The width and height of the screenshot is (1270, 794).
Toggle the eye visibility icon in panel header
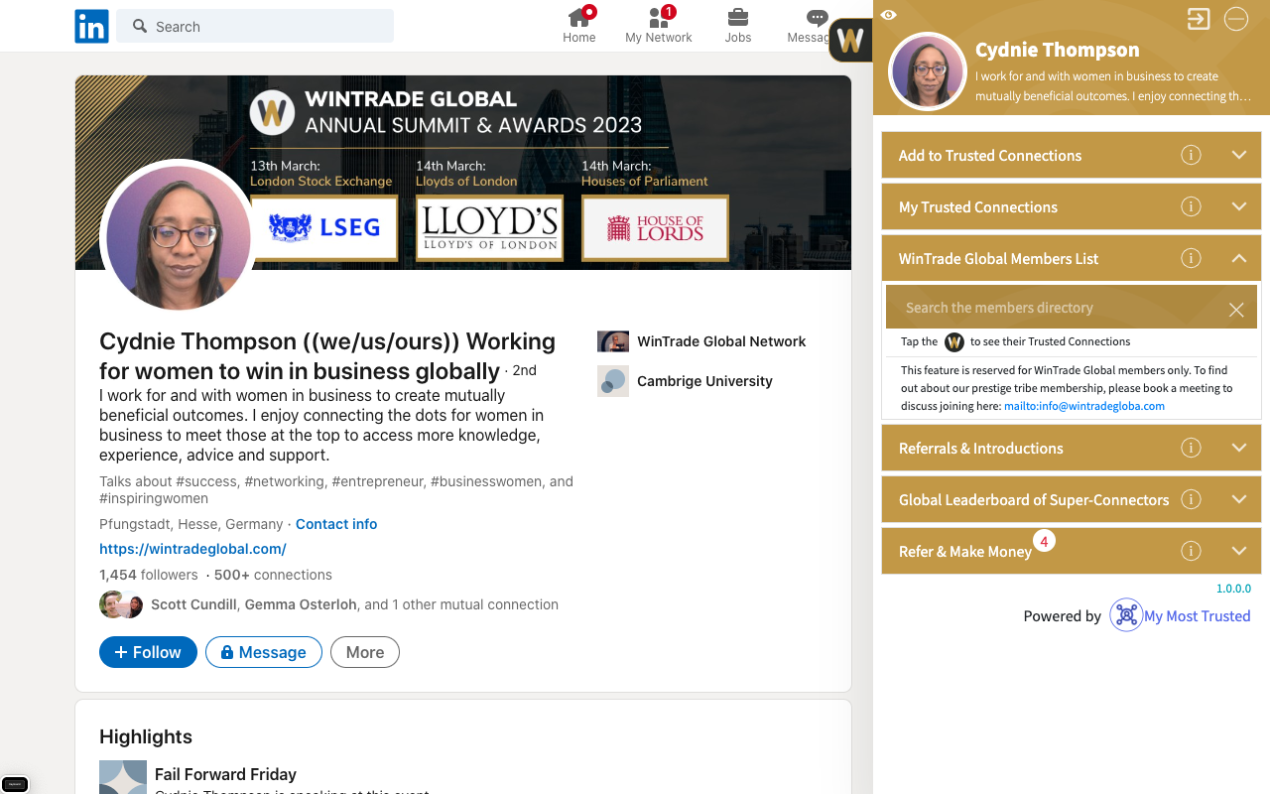889,15
